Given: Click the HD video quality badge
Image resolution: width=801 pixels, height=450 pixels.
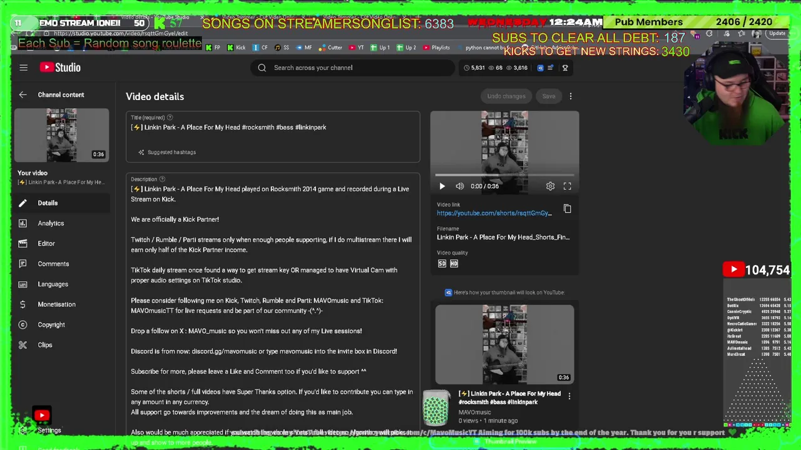Looking at the screenshot, I should 454,264.
